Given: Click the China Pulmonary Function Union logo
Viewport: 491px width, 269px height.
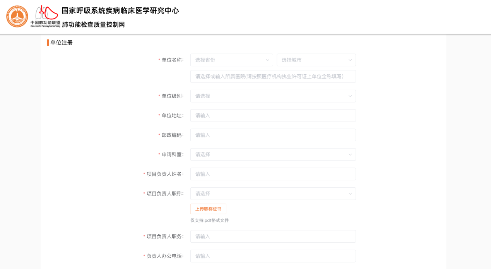Looking at the screenshot, I should pos(46,16).
